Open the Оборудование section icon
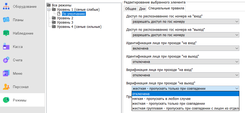 (6, 6)
